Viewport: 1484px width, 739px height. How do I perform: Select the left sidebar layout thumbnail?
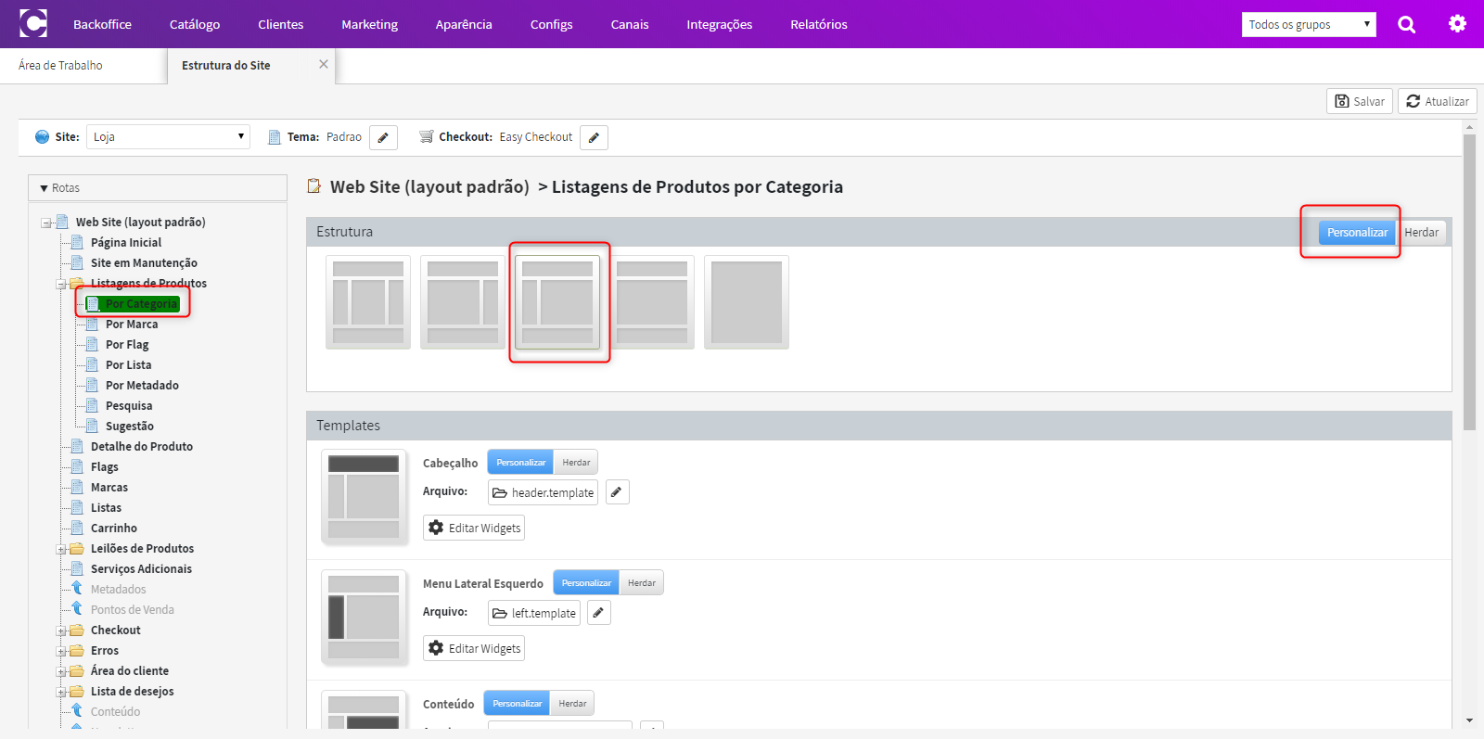pos(557,302)
